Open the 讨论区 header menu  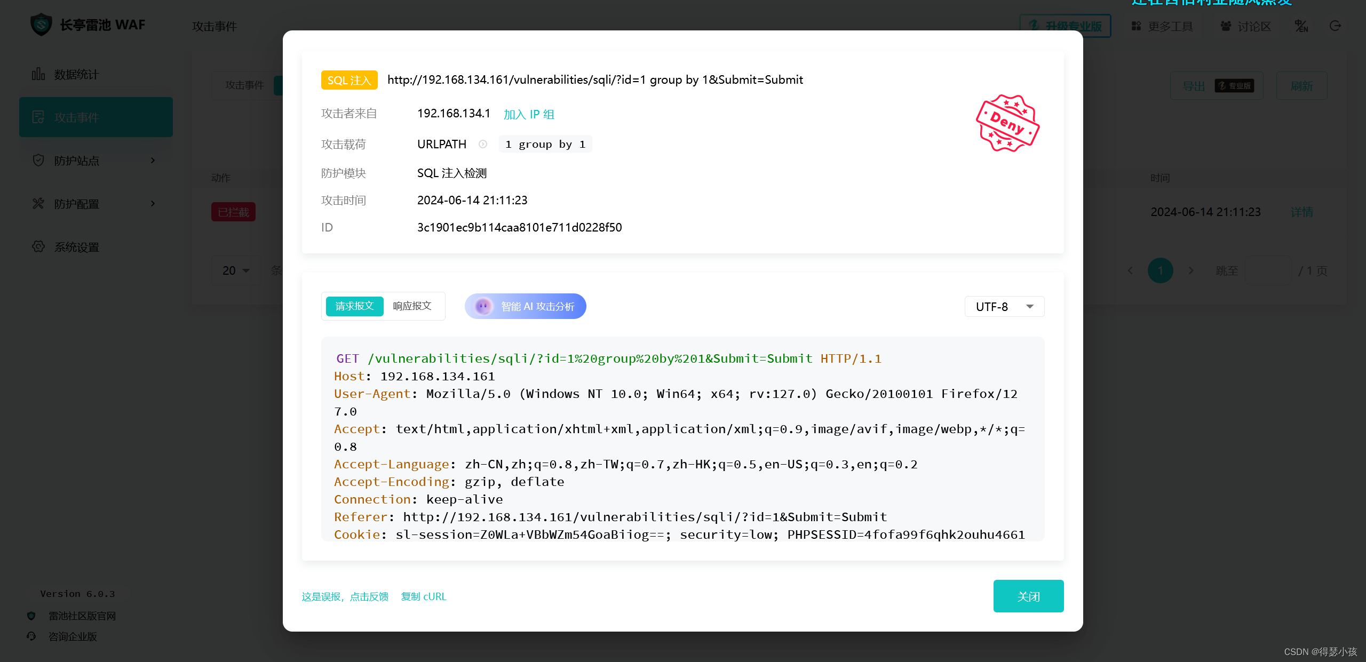(1246, 26)
